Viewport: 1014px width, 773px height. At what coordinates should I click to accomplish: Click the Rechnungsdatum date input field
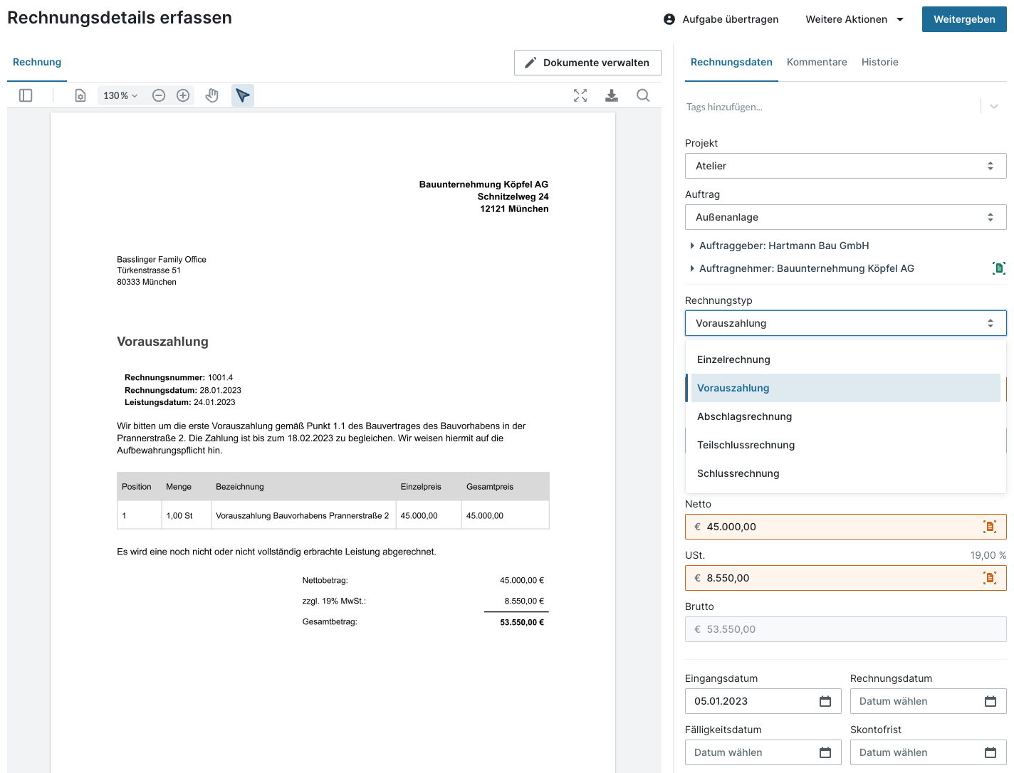point(919,701)
